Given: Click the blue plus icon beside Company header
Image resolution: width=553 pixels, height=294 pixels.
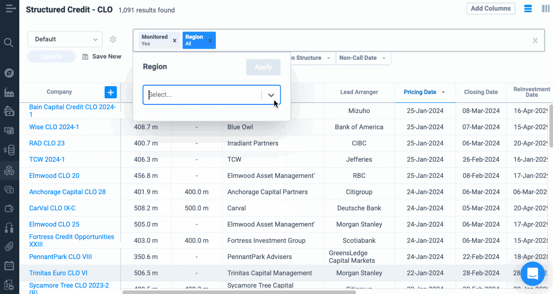Looking at the screenshot, I should click(x=110, y=92).
